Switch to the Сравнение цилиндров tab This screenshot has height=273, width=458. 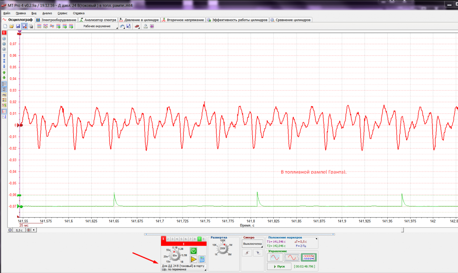click(x=291, y=20)
